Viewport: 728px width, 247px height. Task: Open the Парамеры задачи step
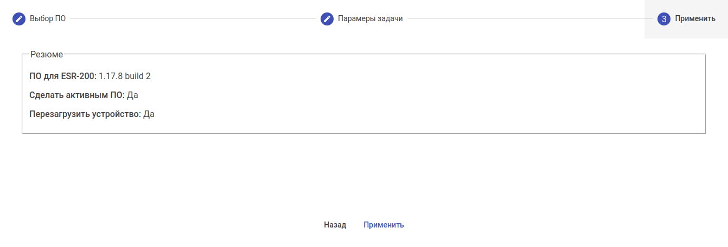[x=370, y=19]
